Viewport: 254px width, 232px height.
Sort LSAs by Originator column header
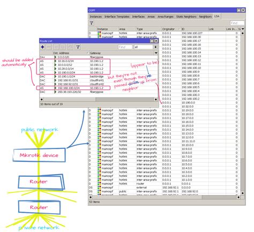click(x=171, y=29)
